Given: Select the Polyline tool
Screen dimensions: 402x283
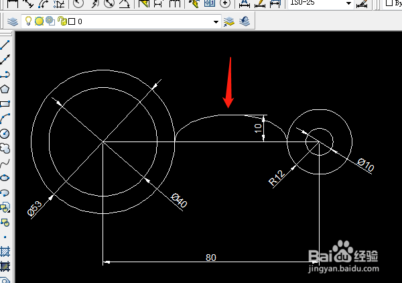Looking at the screenshot, I should click(5, 74).
